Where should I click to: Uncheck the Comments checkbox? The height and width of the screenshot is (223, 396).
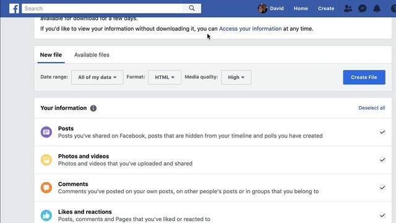pyautogui.click(x=382, y=188)
